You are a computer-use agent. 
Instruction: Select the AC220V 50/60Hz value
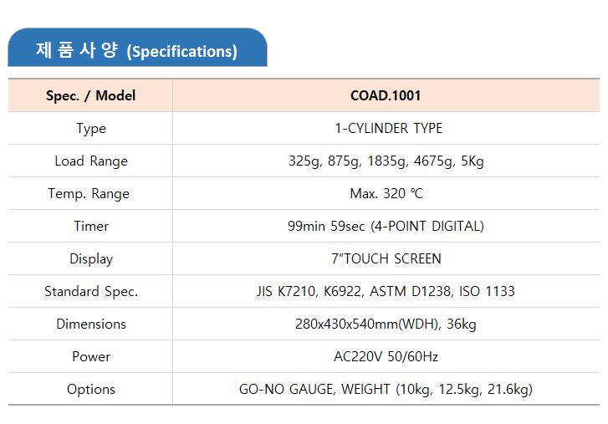tap(386, 356)
